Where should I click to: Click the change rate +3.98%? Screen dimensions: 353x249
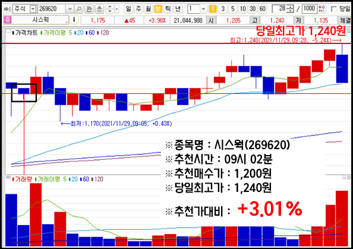[x=157, y=20]
